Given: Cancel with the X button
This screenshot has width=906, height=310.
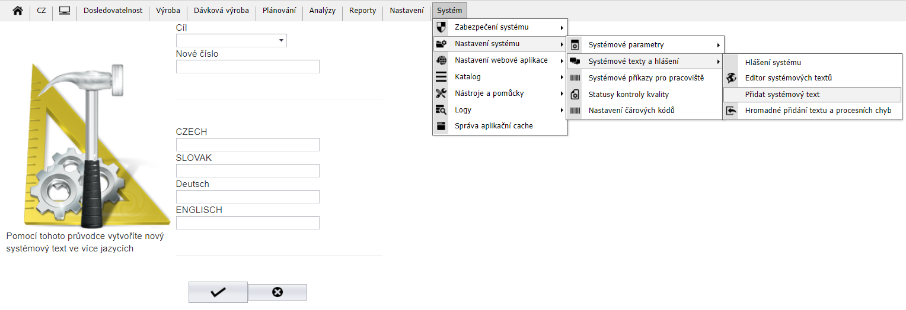Looking at the screenshot, I should coord(277,292).
